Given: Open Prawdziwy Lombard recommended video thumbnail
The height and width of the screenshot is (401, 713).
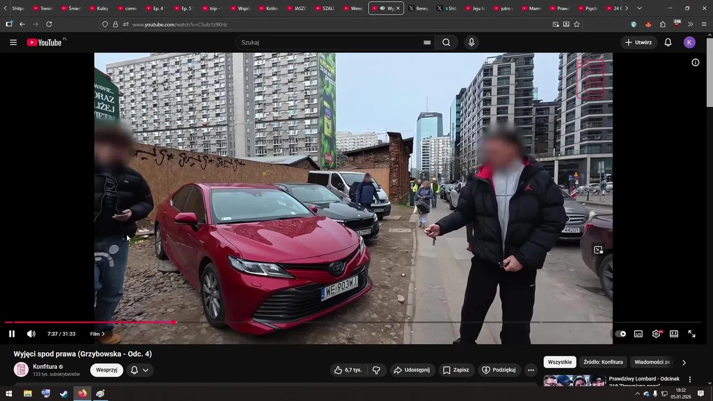Looking at the screenshot, I should [x=574, y=380].
